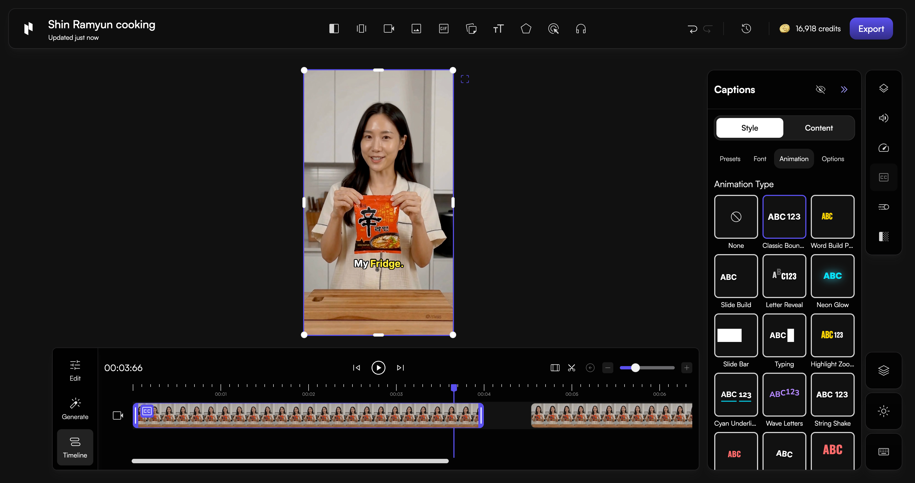Collapse the Captions panel with double chevron
The image size is (915, 483).
[x=844, y=89]
